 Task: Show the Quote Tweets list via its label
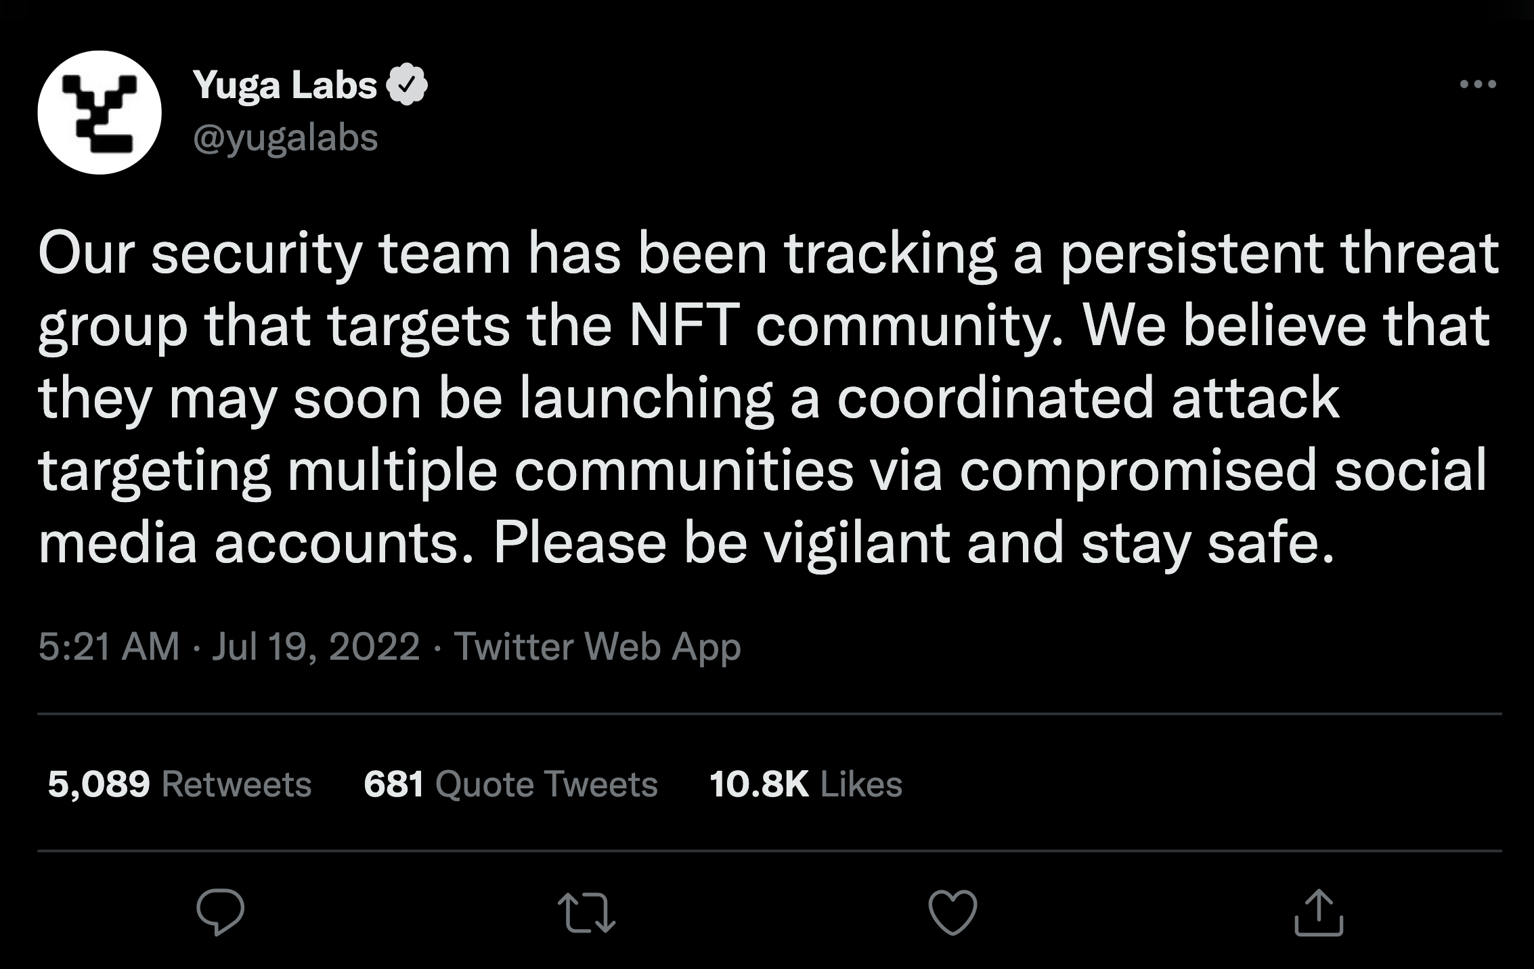pyautogui.click(x=546, y=784)
